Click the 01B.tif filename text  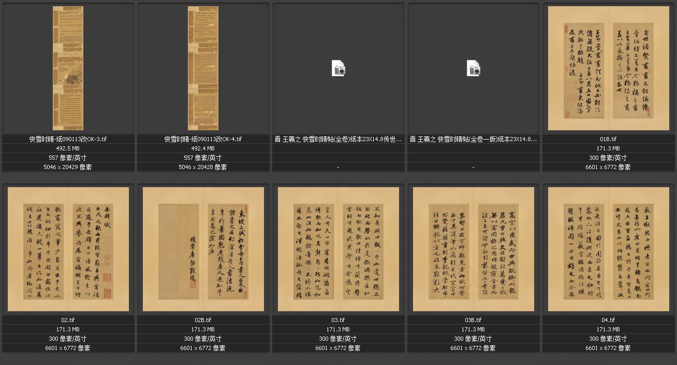pos(608,139)
